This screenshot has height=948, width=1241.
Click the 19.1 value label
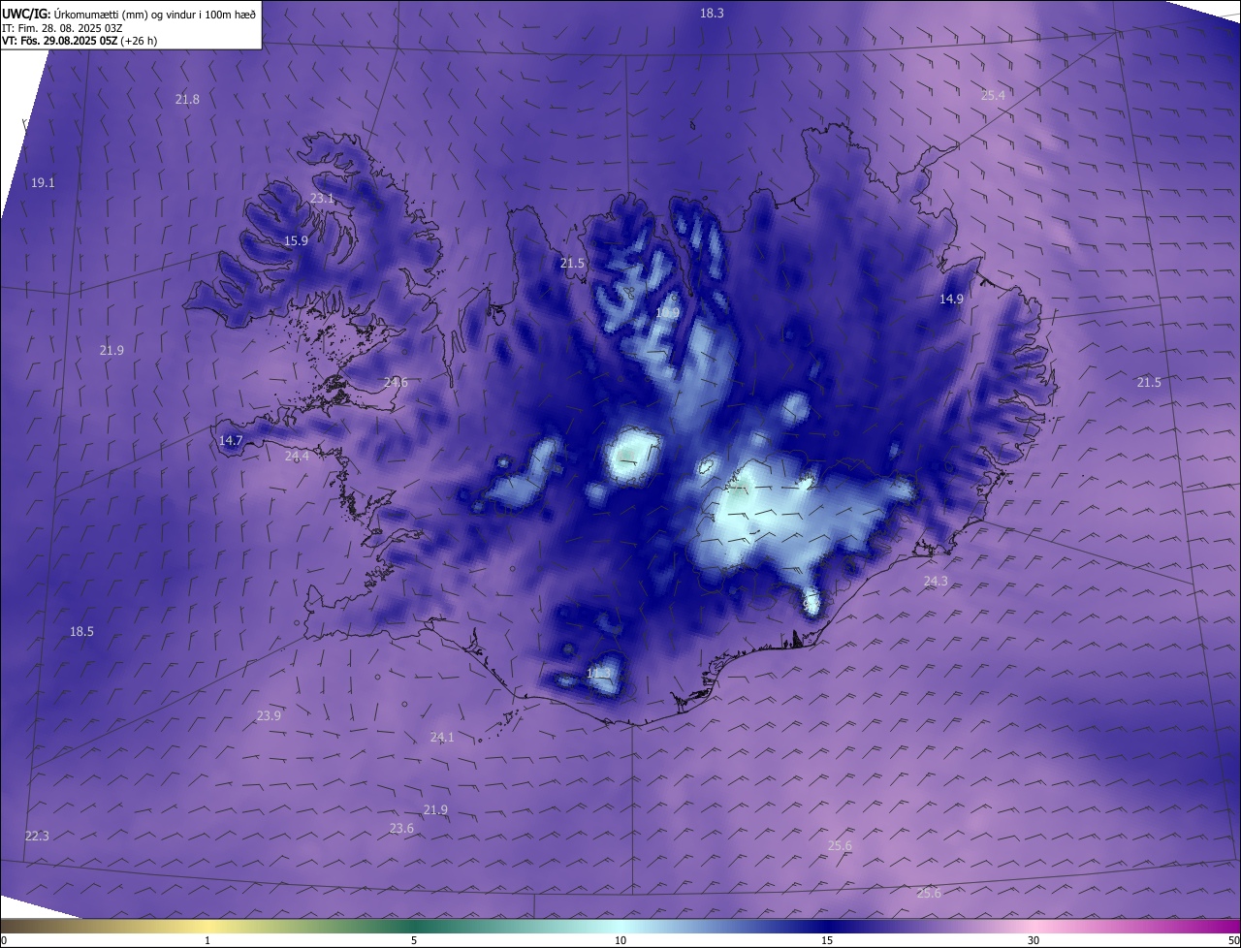click(x=43, y=182)
